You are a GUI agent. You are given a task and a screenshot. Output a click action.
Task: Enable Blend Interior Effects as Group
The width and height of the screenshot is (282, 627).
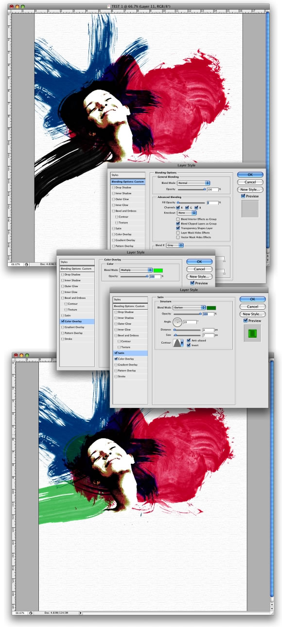tap(178, 220)
